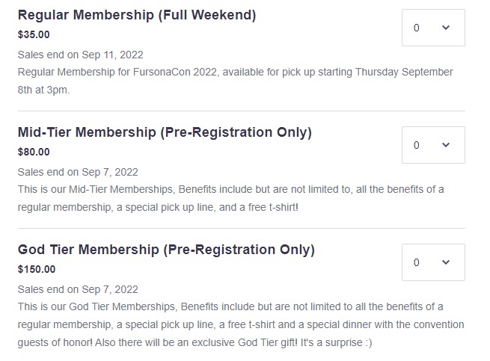Open Mid-Tier Membership quantity dropdown
The image size is (490, 361).
pos(432,145)
